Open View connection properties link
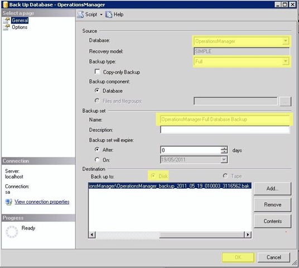The image size is (299, 268). [42, 202]
